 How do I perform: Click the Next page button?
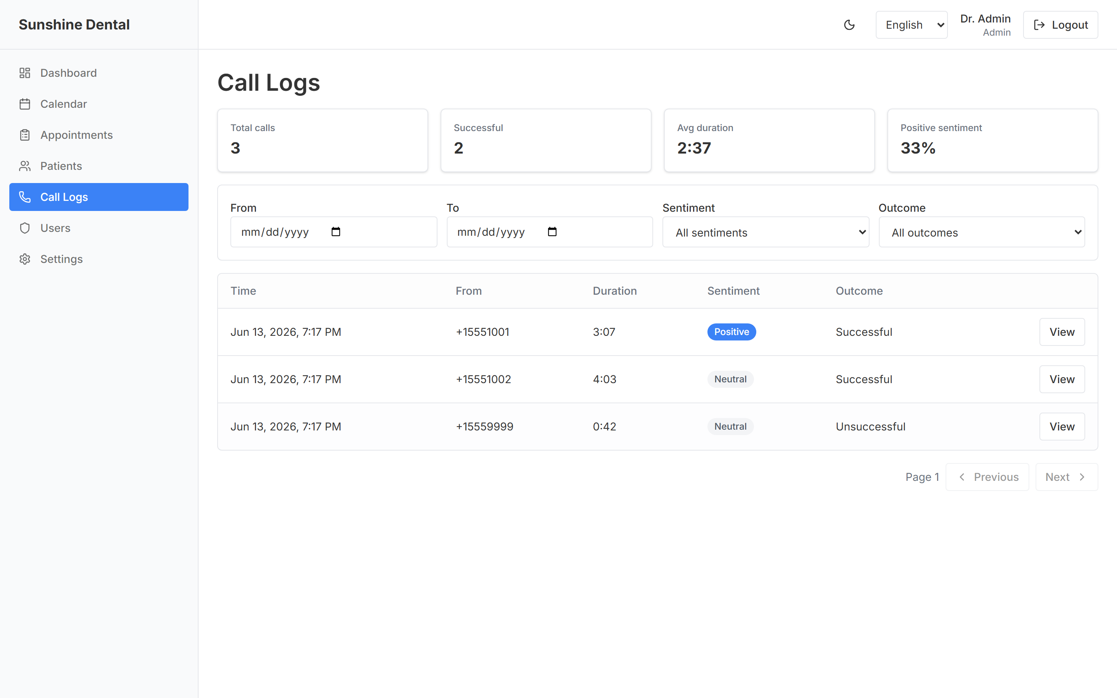pyautogui.click(x=1067, y=477)
